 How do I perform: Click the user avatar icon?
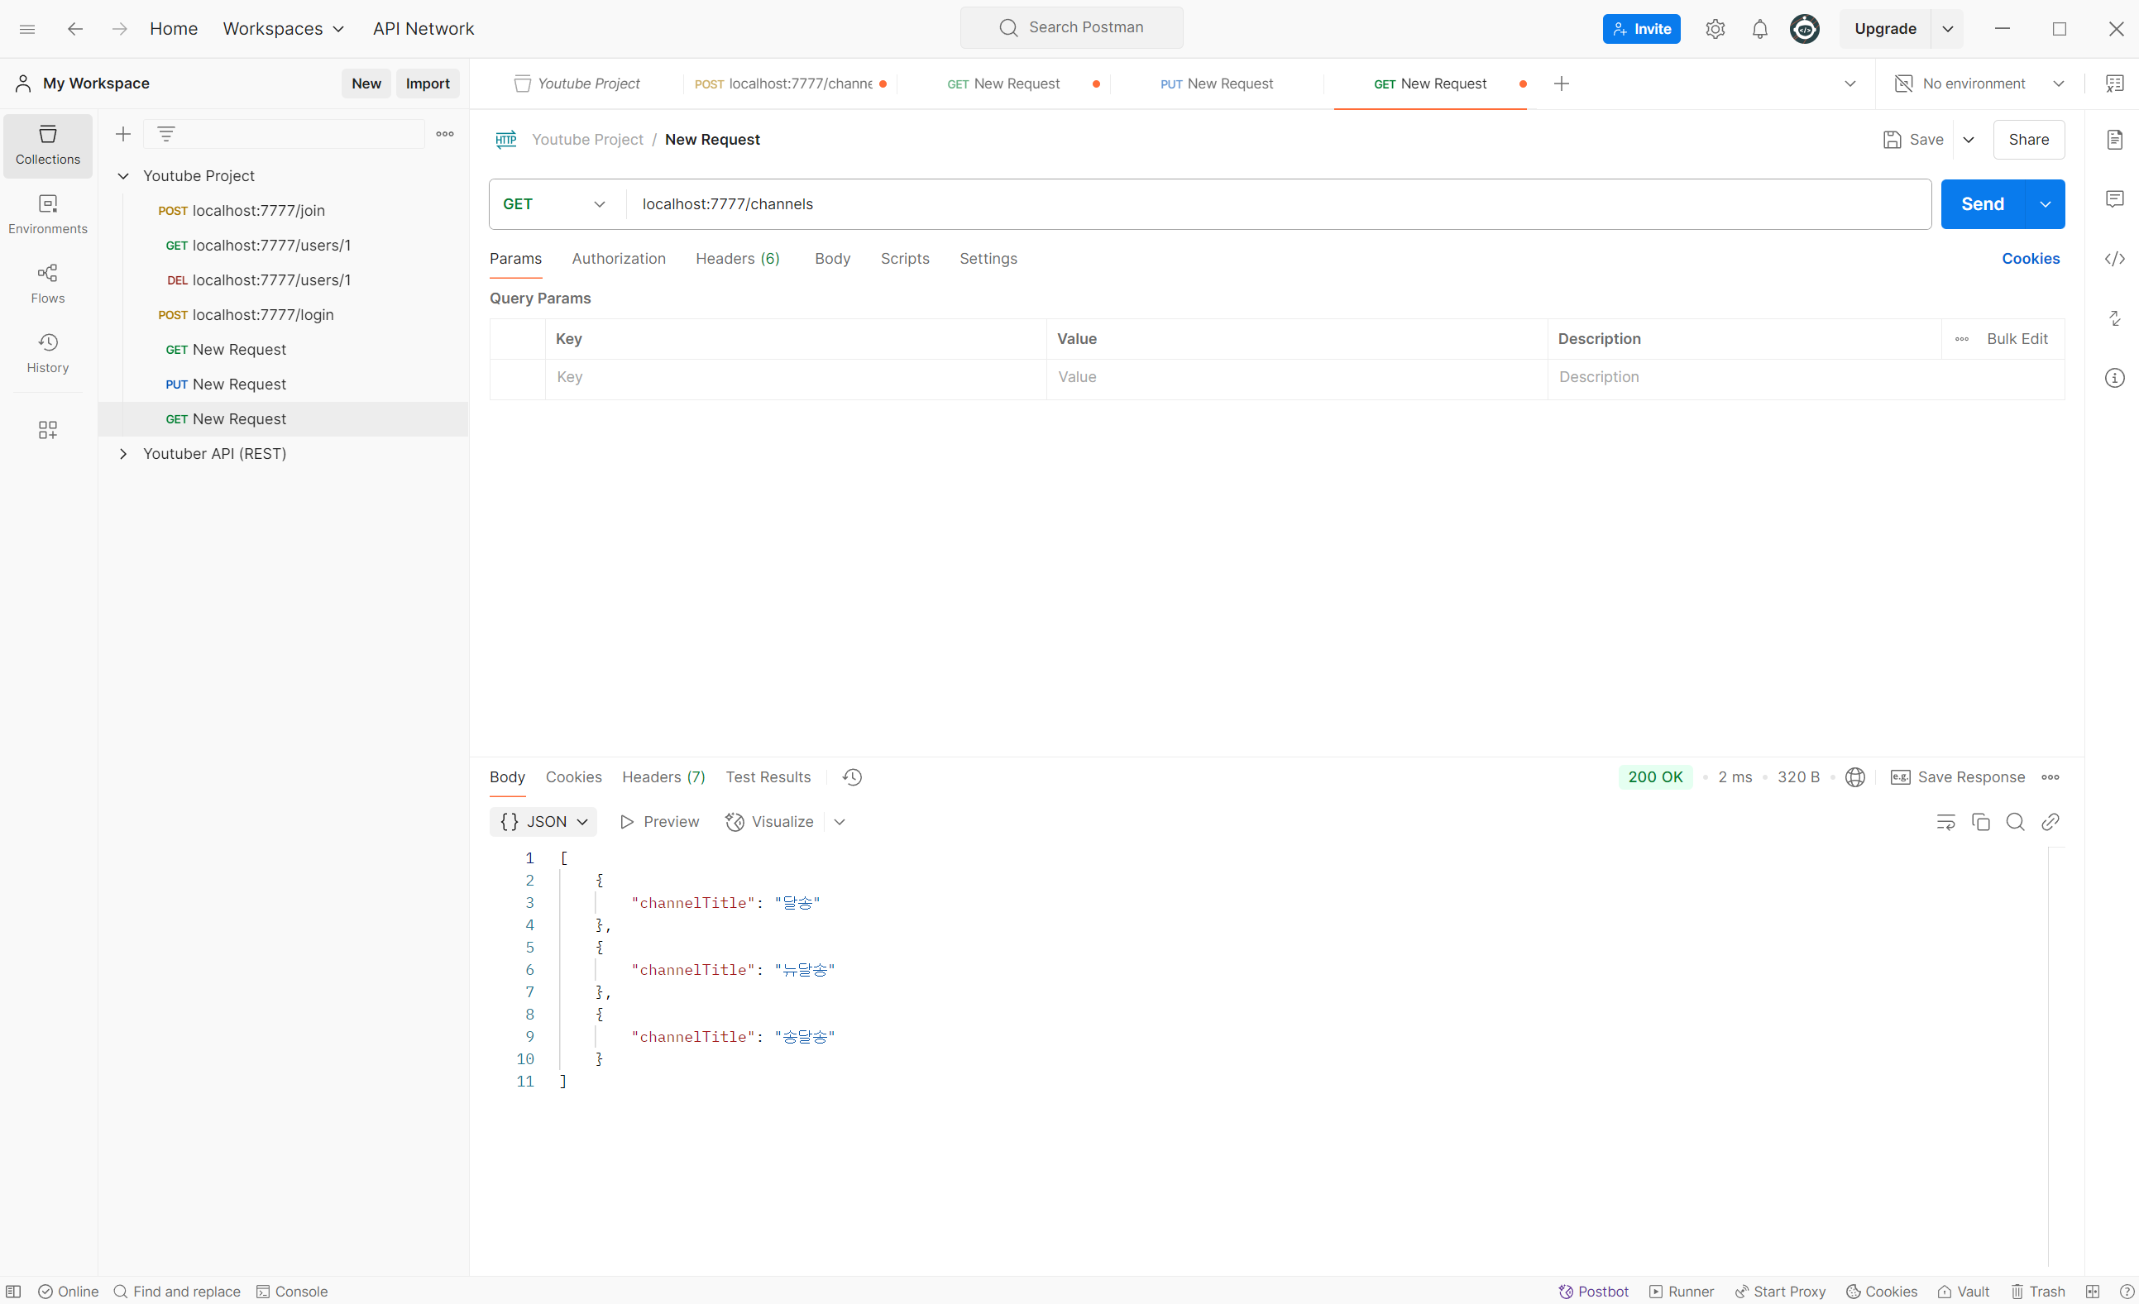tap(1805, 29)
